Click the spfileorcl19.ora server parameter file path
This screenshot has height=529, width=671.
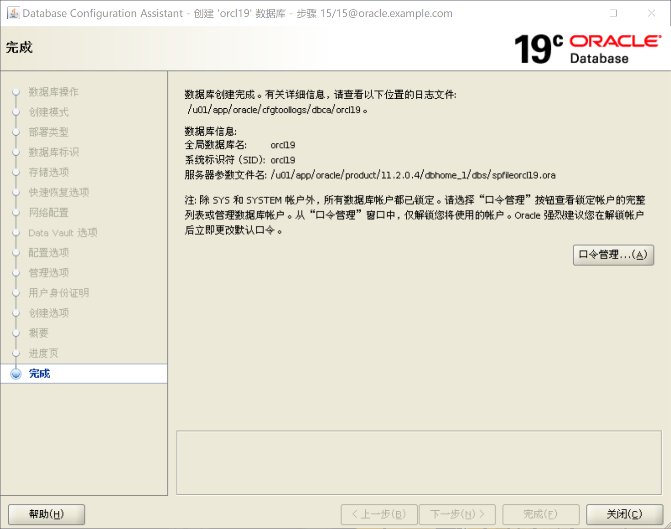coord(413,175)
